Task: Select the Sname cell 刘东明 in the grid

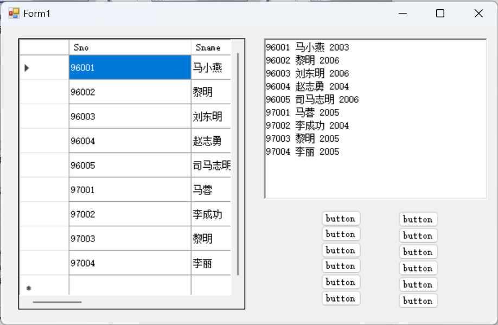Action: [211, 116]
